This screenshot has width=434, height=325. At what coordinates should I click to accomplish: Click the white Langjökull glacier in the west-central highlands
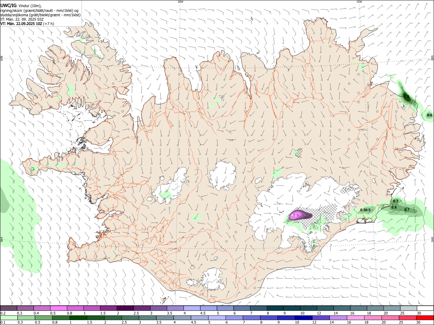[170, 186]
